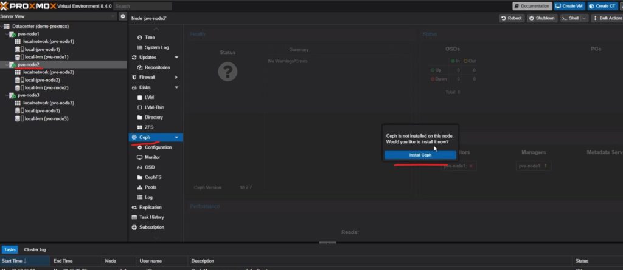This screenshot has height=270, width=623.
Task: Sort by End Time column header
Action: pyautogui.click(x=75, y=261)
